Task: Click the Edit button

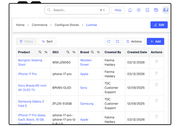Action: click(x=159, y=25)
